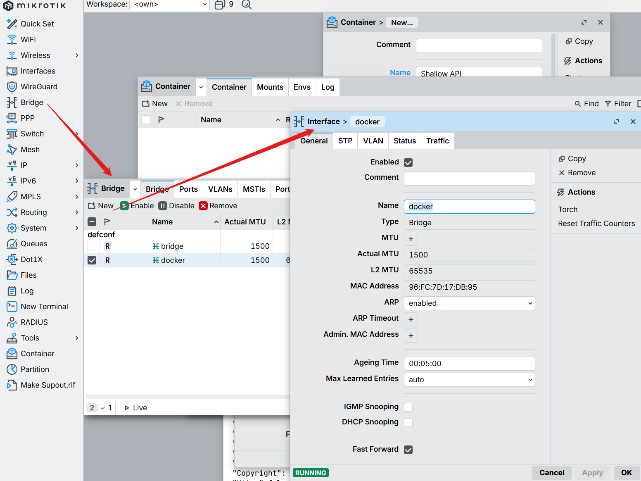This screenshot has height=481, width=641.
Task: Open Max Learned Entries dropdown
Action: 469,380
